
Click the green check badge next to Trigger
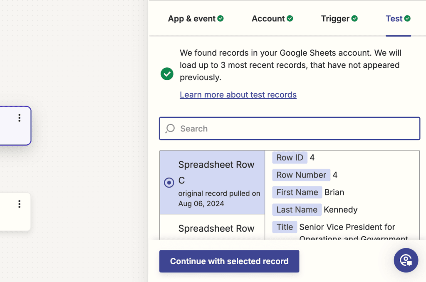(x=354, y=18)
